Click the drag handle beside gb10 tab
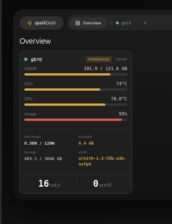The width and height of the screenshot is (172, 224). click(x=111, y=23)
